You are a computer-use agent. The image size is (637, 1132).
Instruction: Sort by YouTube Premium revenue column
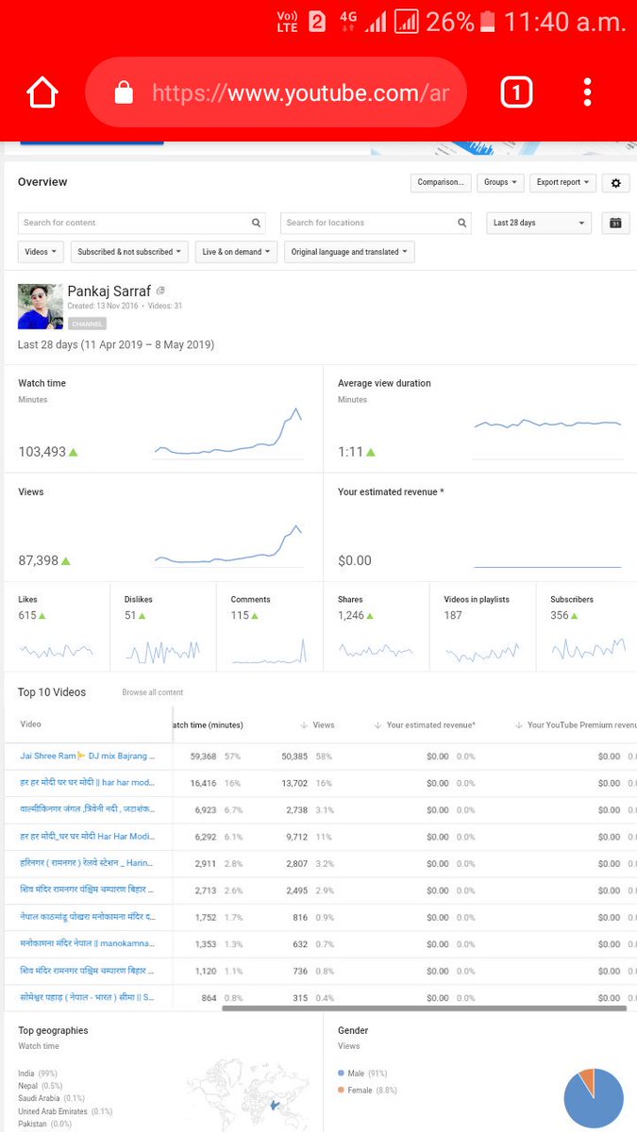point(576,725)
